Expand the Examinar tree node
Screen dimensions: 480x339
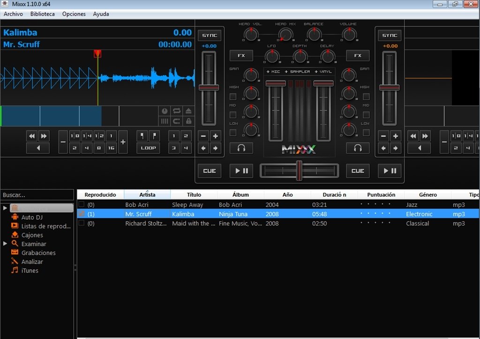tap(5, 243)
